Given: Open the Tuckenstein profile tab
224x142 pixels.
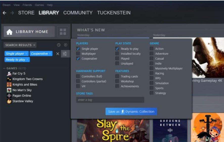Looking at the screenshot, I should (x=114, y=13).
